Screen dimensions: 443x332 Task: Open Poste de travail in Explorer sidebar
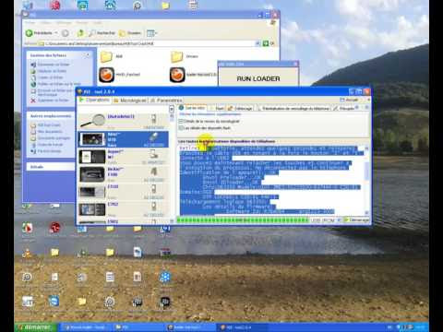tap(47, 145)
